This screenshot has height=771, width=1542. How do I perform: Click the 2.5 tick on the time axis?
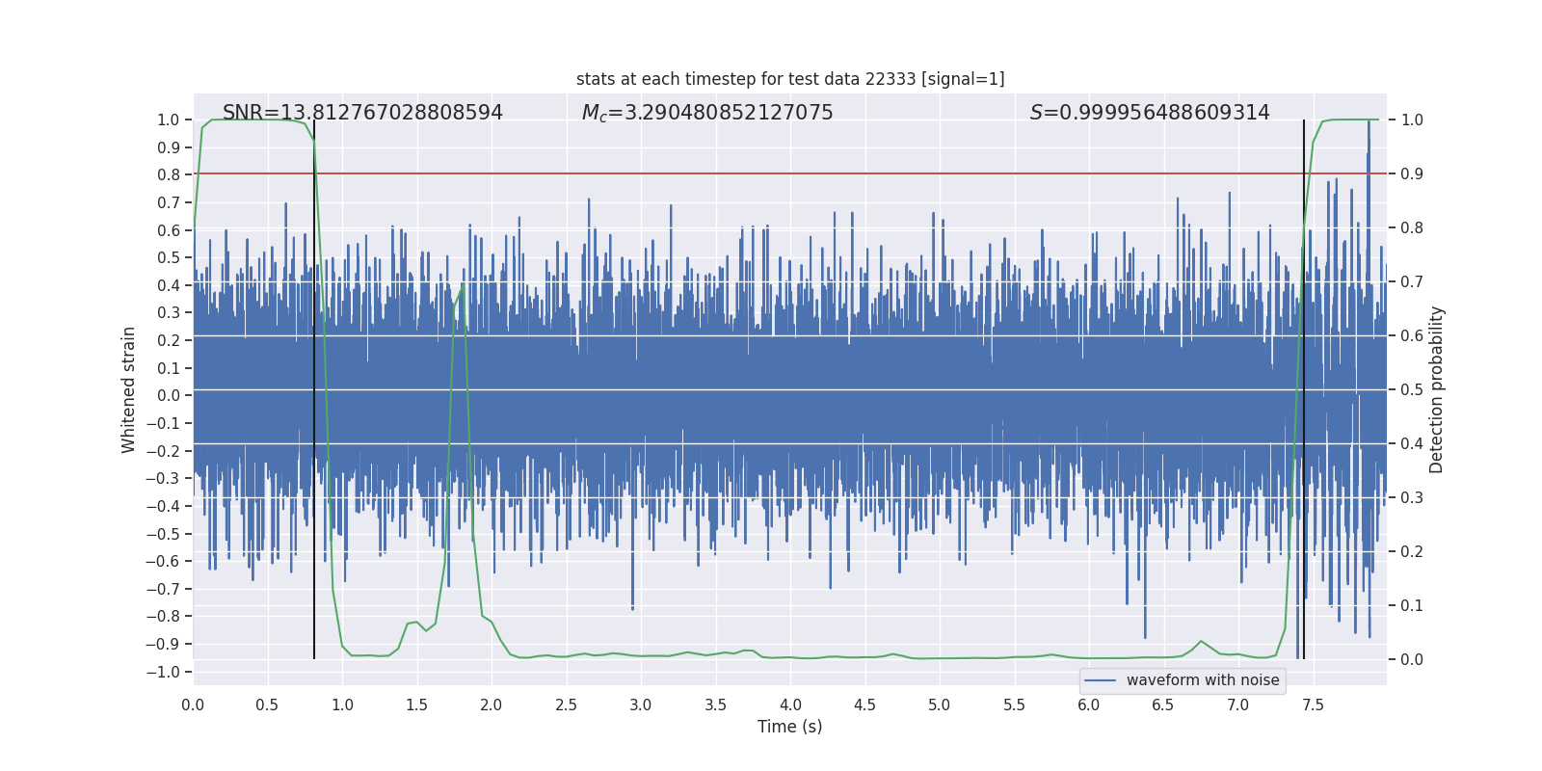[x=566, y=705]
